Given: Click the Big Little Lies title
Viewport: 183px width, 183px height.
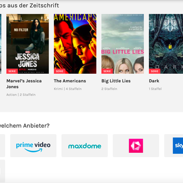Looking at the screenshot, I should tap(116, 81).
